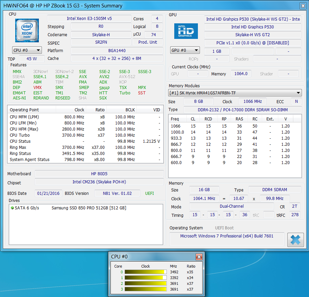Viewport: 309px width, 297px height.
Task: Click the GPU memory size 1 GB field
Action: [217, 51]
